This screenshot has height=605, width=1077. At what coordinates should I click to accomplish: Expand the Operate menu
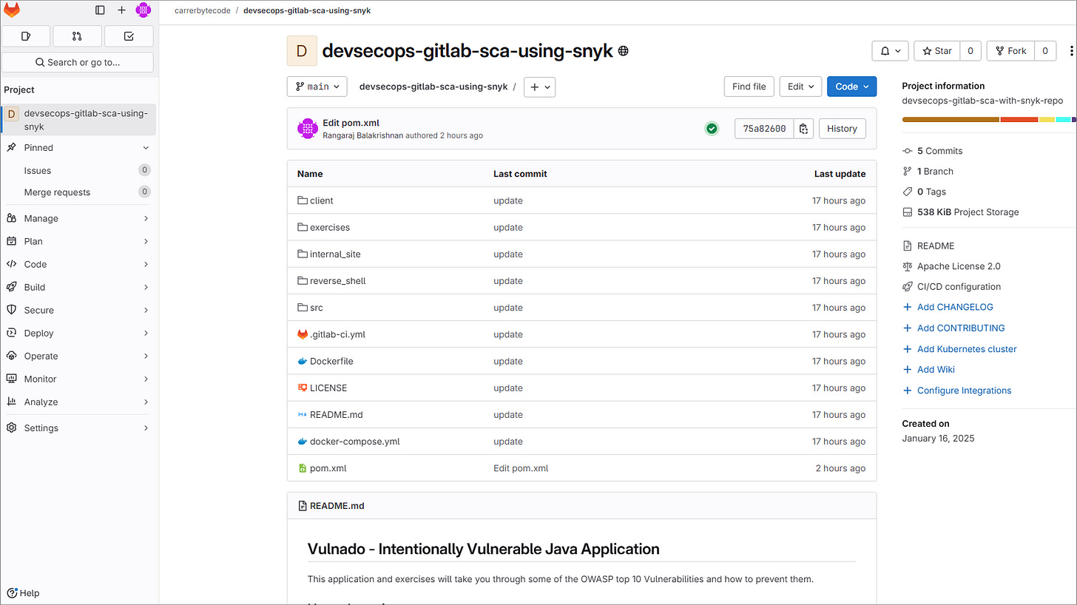pyautogui.click(x=78, y=356)
